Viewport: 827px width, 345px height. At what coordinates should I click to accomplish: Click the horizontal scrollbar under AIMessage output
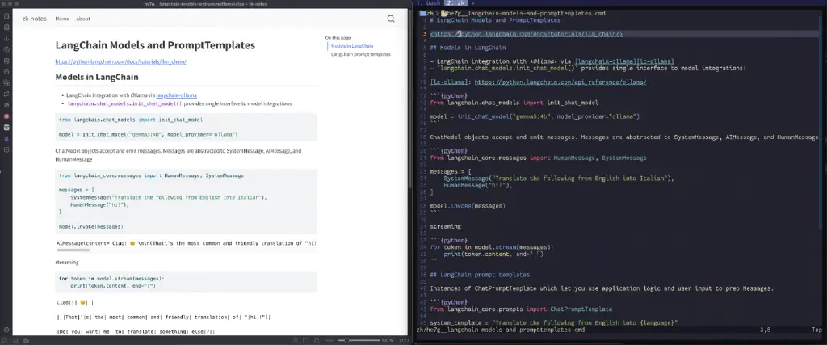click(x=73, y=250)
